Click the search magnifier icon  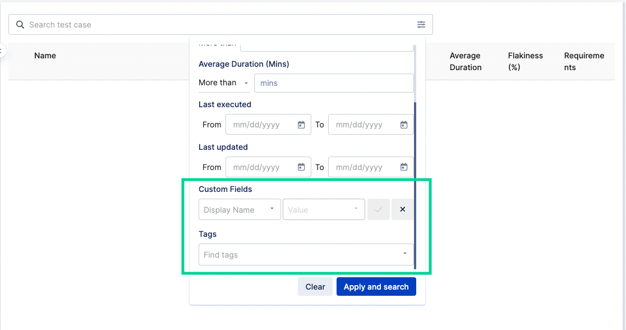20,24
